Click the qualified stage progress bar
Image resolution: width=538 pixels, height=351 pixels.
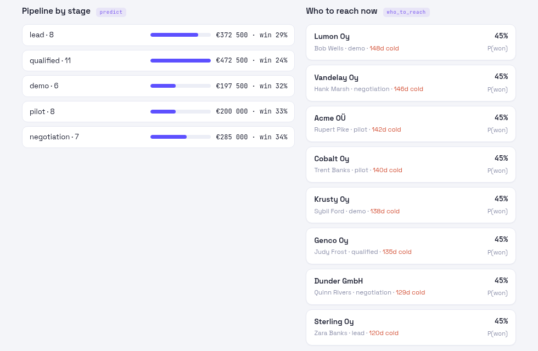pyautogui.click(x=181, y=61)
